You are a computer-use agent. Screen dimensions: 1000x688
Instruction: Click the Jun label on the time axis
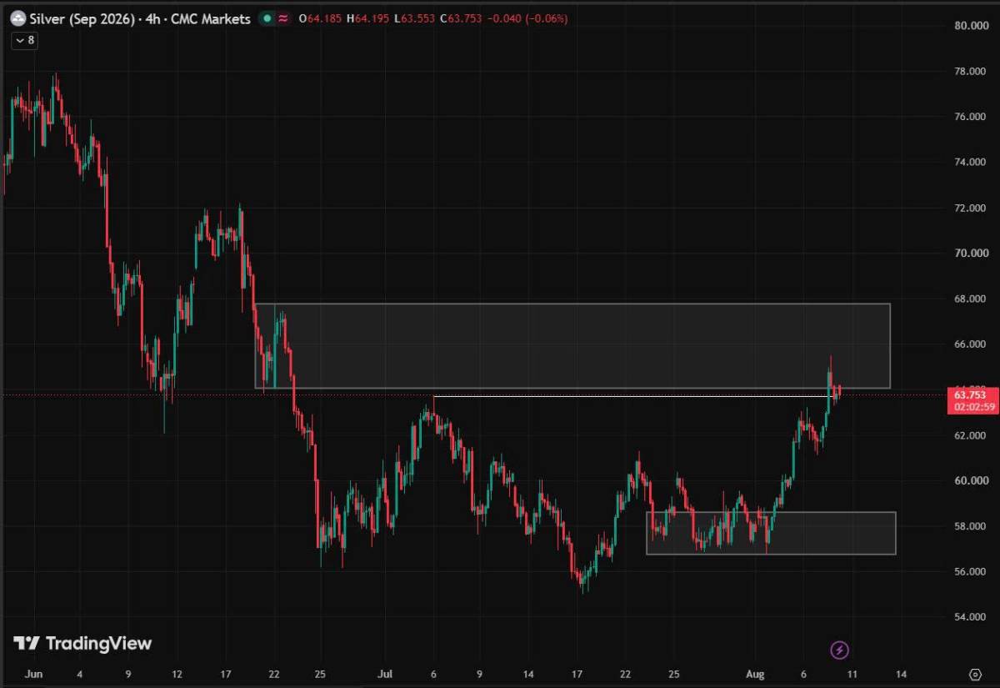click(33, 673)
